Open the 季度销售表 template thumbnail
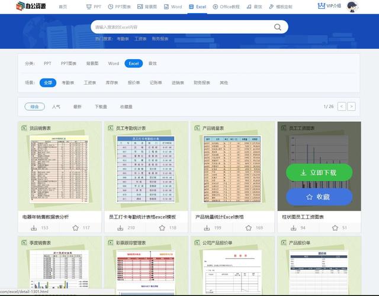This screenshot has width=379, height=296. click(x=59, y=265)
